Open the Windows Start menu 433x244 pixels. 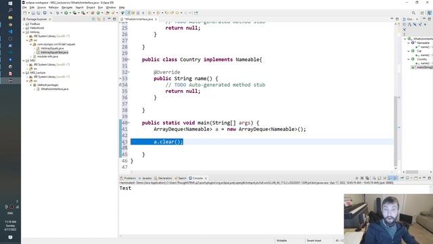[10, 3]
